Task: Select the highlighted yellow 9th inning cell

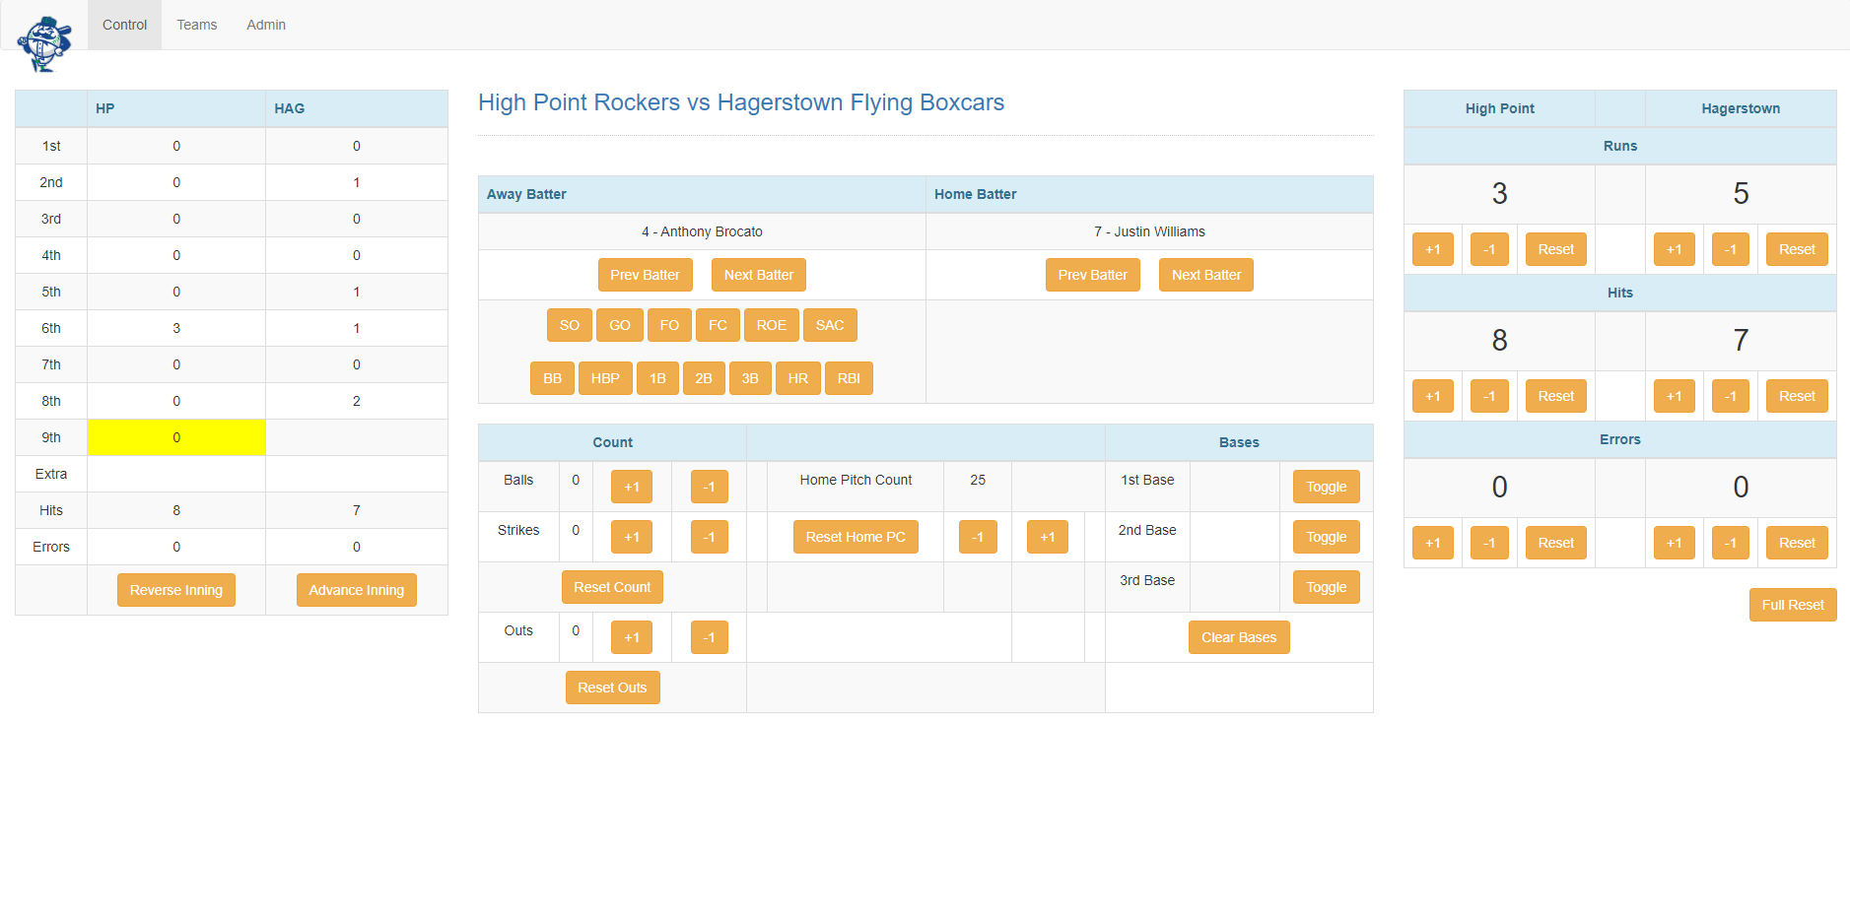Action: [176, 437]
